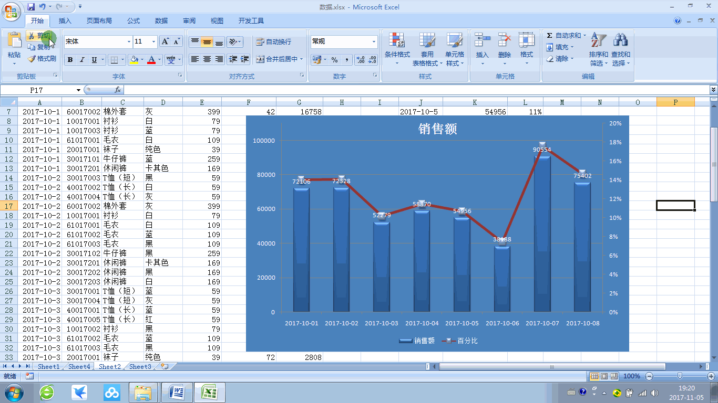This screenshot has width=718, height=403.
Task: Toggle bold formatting
Action: pyautogui.click(x=70, y=60)
